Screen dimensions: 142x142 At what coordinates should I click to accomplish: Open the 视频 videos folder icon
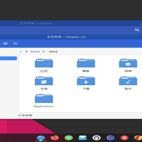(x=128, y=63)
